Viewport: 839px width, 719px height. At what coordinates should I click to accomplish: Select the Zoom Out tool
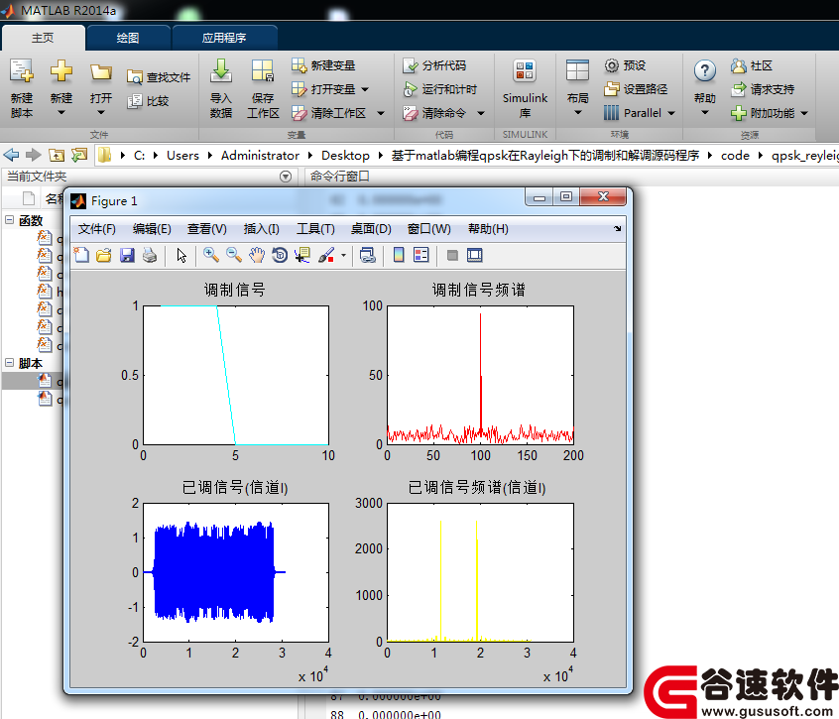point(234,255)
